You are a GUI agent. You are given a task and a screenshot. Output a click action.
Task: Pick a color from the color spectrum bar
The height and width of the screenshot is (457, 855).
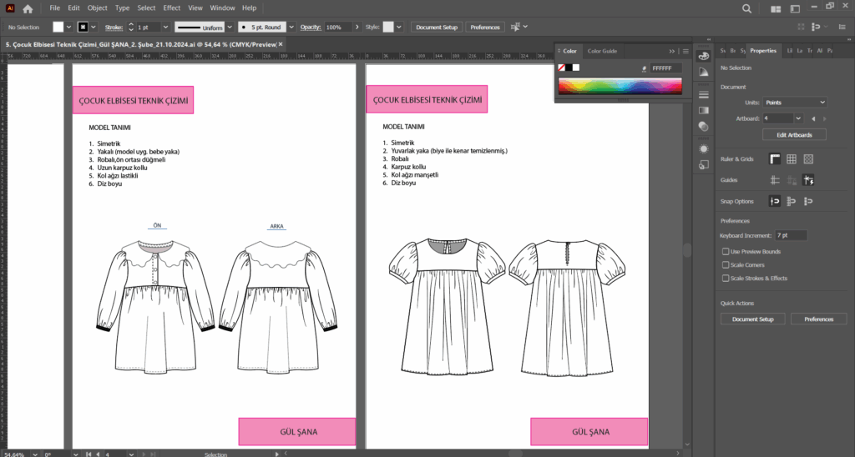tap(619, 86)
